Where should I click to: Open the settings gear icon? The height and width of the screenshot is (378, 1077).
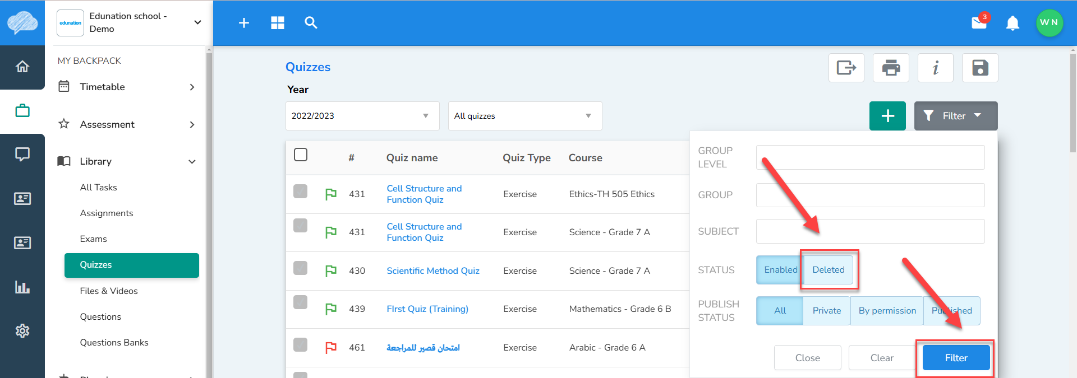click(22, 331)
